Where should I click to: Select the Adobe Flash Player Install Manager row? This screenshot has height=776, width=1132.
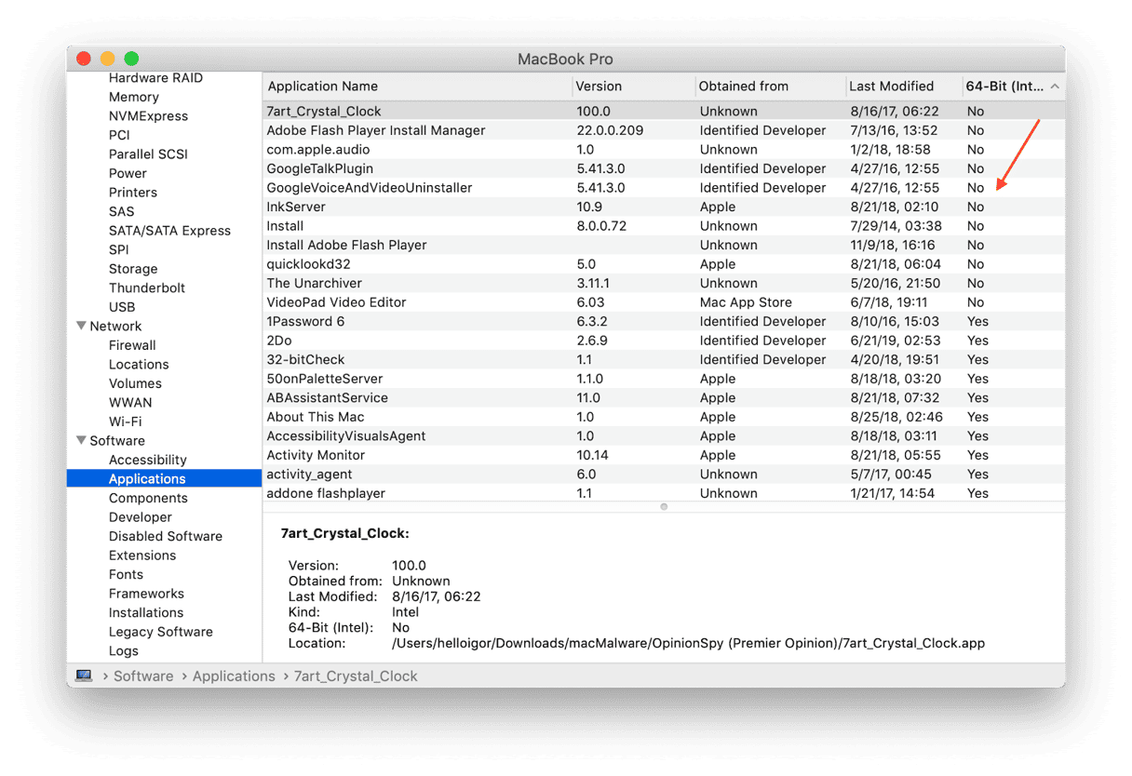coord(375,130)
